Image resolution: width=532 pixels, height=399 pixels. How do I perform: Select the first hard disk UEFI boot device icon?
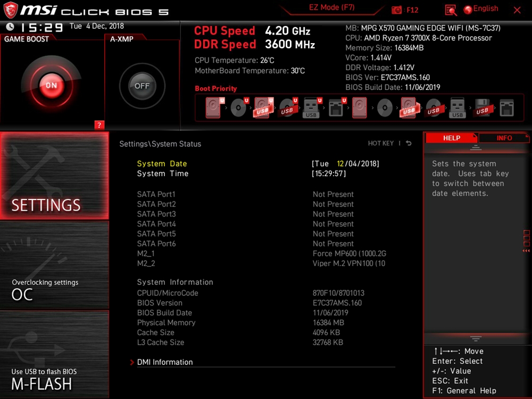pos(215,107)
